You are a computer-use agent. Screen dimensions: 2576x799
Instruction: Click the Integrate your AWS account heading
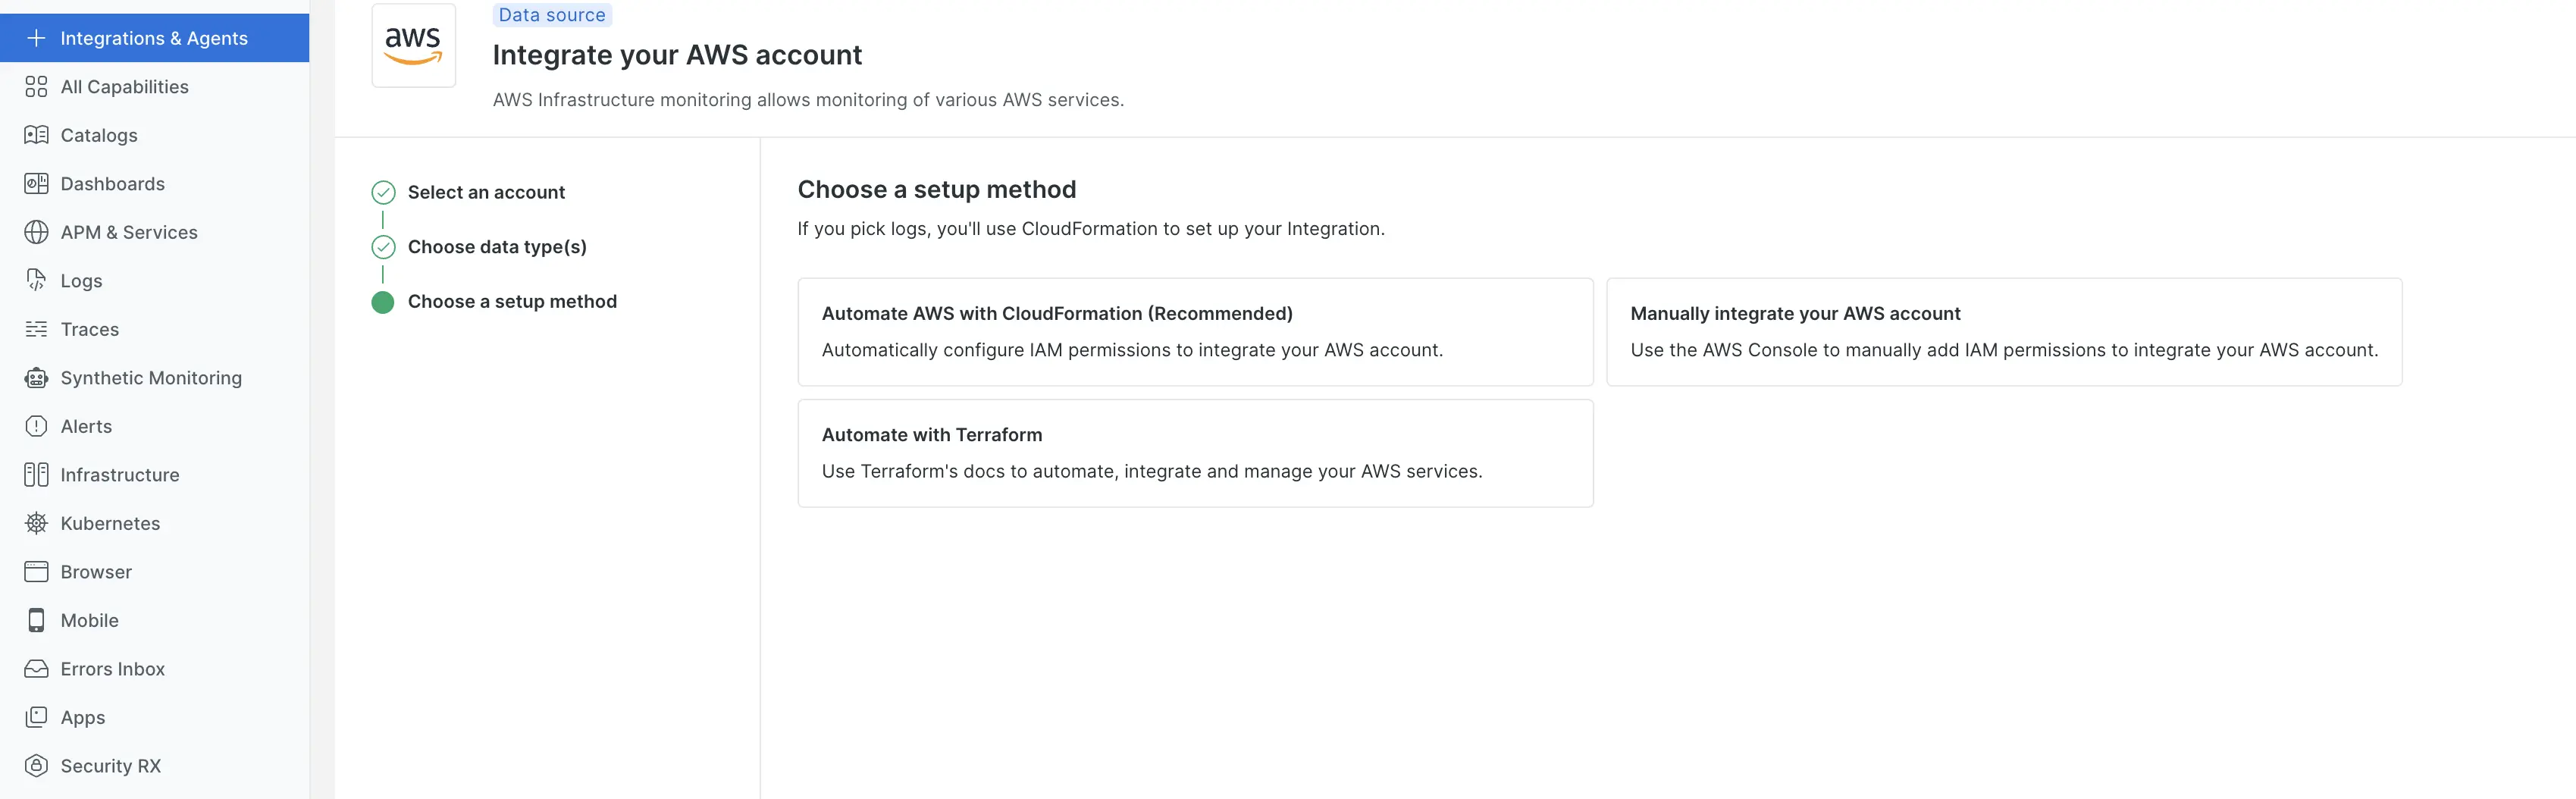tap(677, 55)
